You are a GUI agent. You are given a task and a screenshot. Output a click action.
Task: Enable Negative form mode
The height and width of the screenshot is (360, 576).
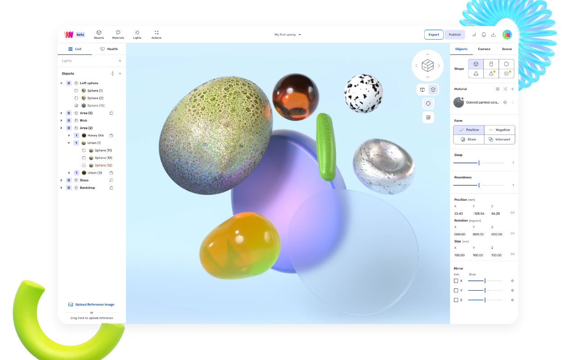point(499,130)
